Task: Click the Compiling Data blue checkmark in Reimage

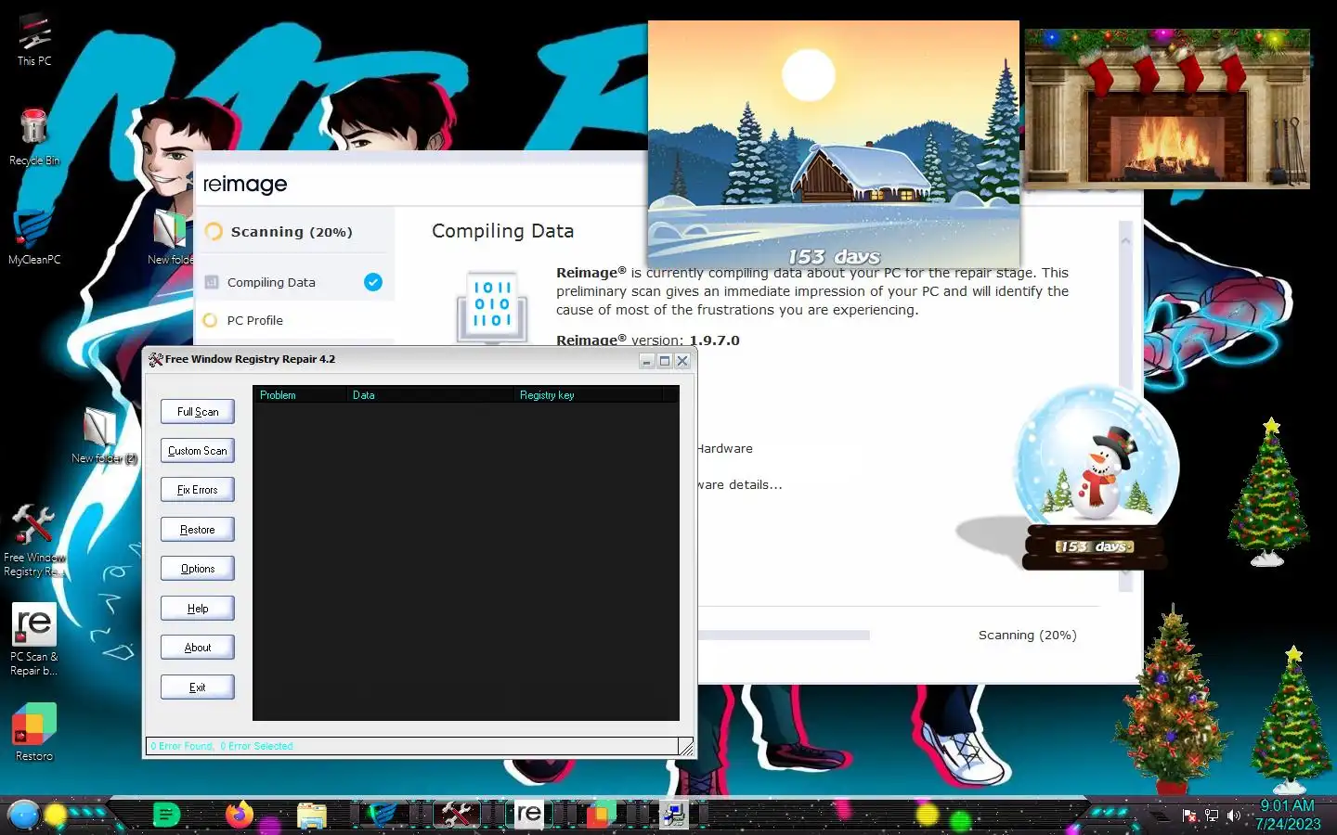Action: 373,282
